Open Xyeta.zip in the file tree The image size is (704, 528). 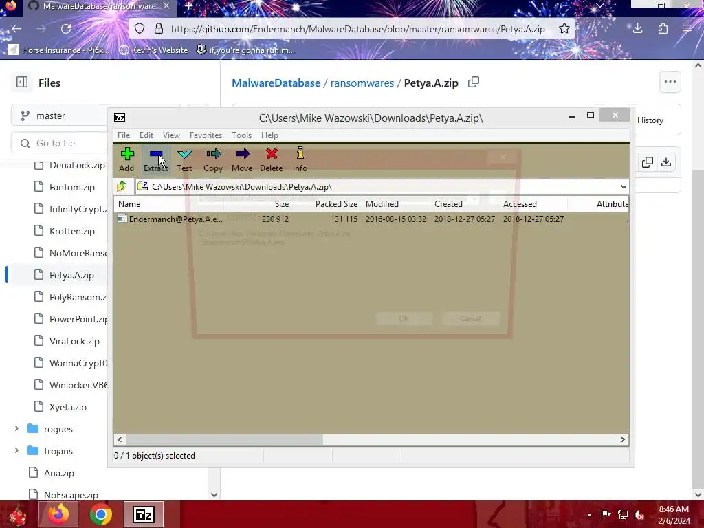[x=67, y=407]
